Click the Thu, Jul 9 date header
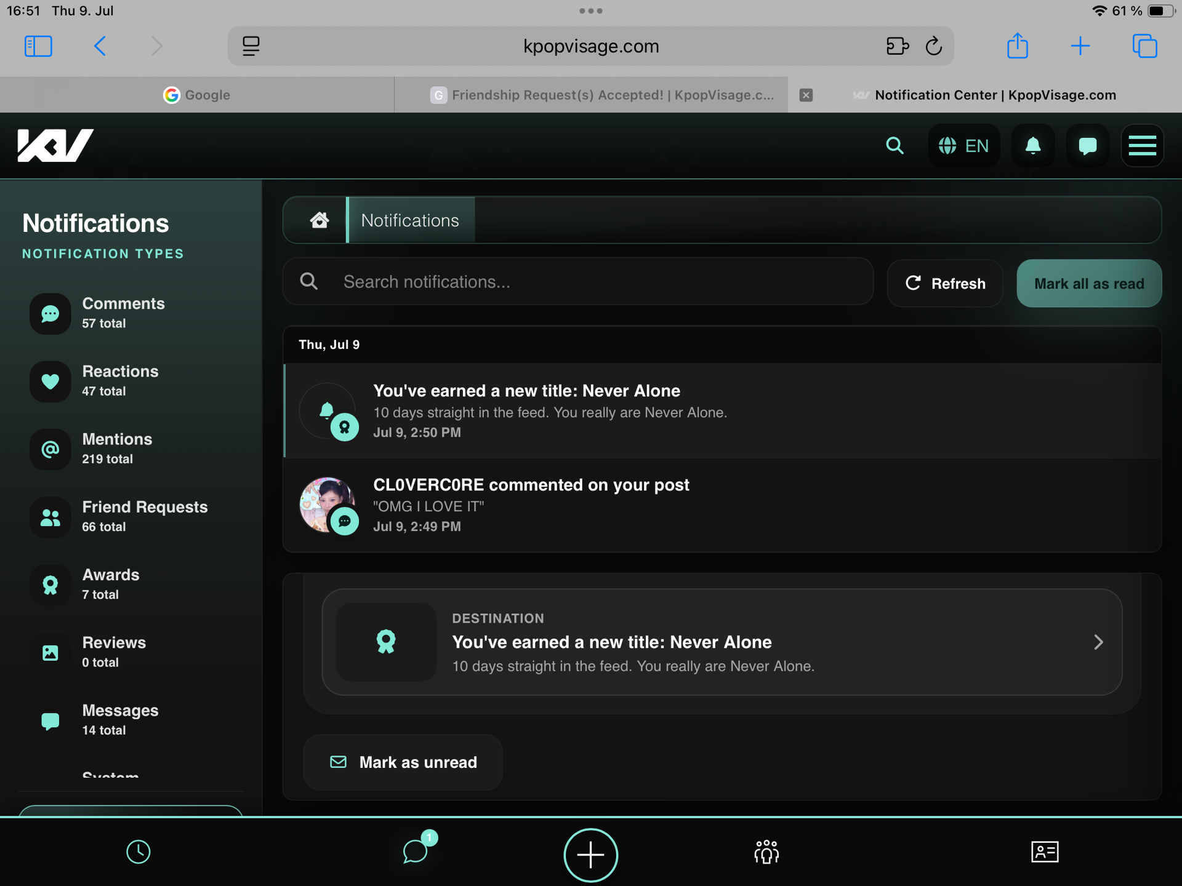1182x886 pixels. click(329, 345)
